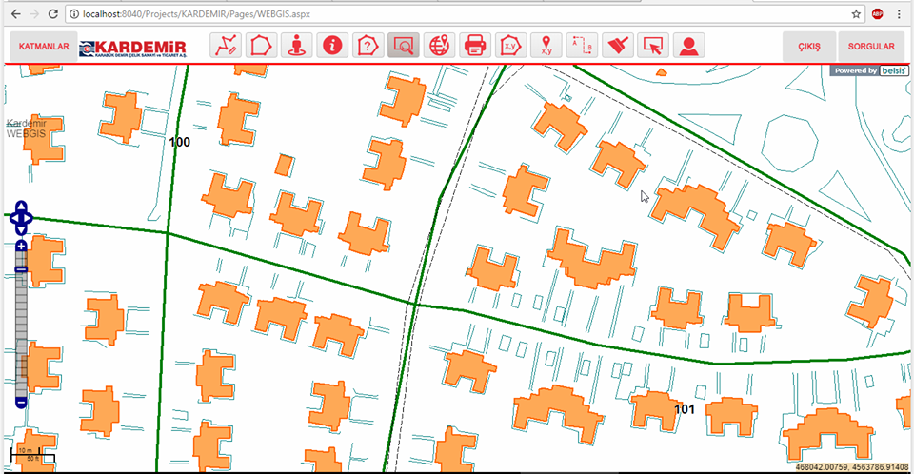Image resolution: width=914 pixels, height=474 pixels.
Task: Activate the street view person tool
Action: tap(297, 45)
